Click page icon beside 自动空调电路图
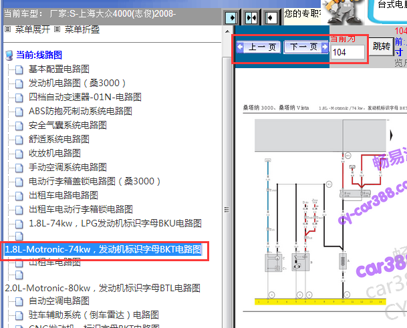Viewport: 407px width, 328px height. pos(19,301)
